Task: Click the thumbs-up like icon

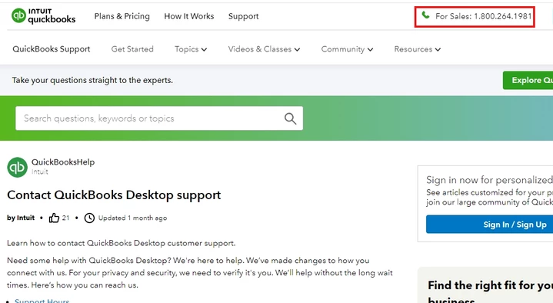Action: coord(54,218)
